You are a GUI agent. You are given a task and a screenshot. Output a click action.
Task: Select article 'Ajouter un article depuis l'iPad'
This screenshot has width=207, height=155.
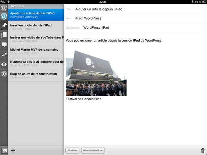click(x=36, y=15)
